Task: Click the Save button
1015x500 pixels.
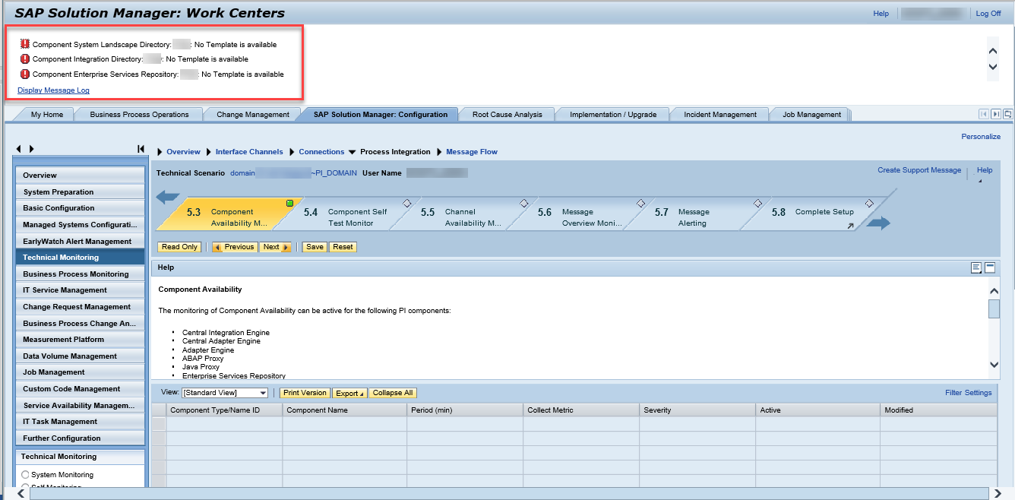Action: pos(315,247)
